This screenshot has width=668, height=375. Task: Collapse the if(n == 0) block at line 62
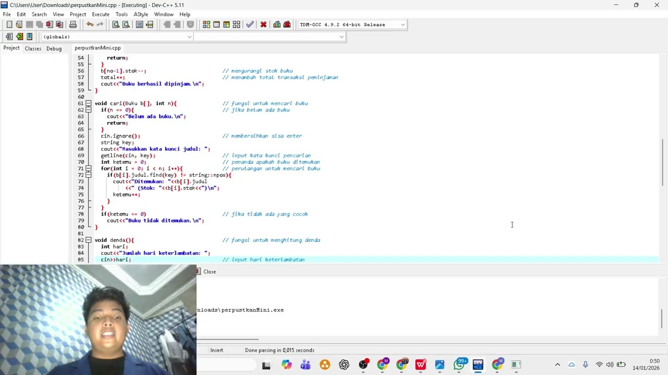[x=88, y=110]
